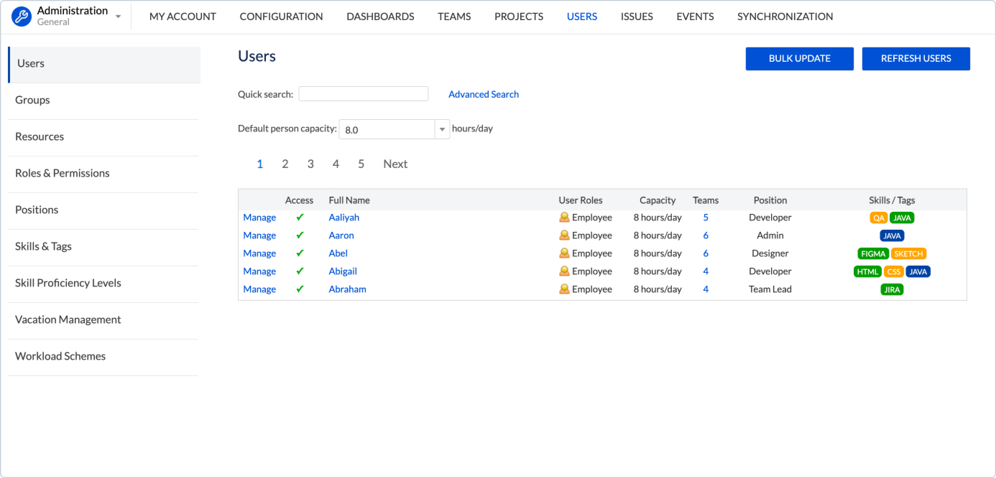Screen dimensions: 996x478
Task: Open the TEAMS top menu tab
Action: 454,17
